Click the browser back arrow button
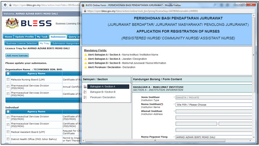 (5, 5)
